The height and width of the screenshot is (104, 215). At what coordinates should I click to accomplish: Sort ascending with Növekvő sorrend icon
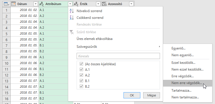pyautogui.click(x=72, y=11)
